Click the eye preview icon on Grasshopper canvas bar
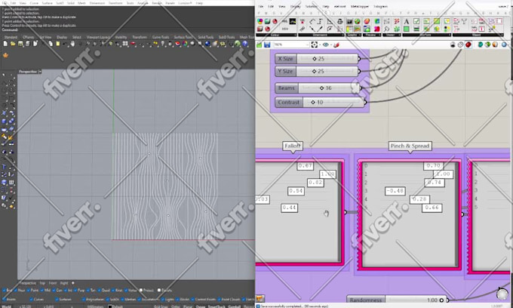 click(326, 45)
